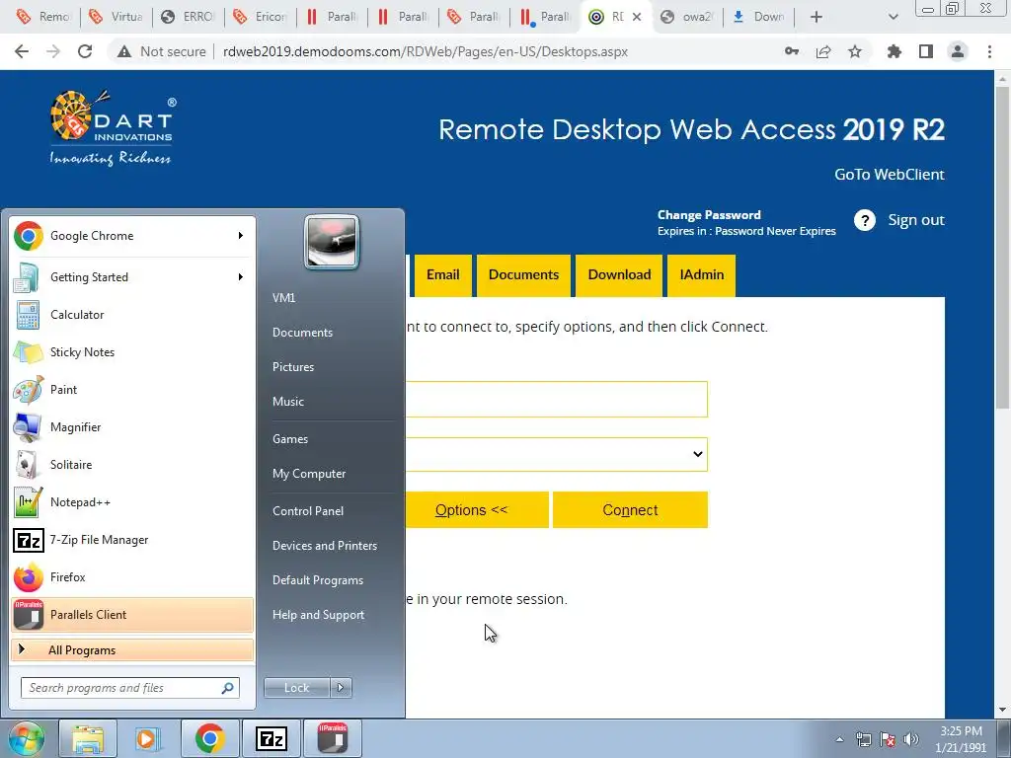Viewport: 1011px width, 758px height.
Task: Click the connect-to text field
Action: [557, 399]
